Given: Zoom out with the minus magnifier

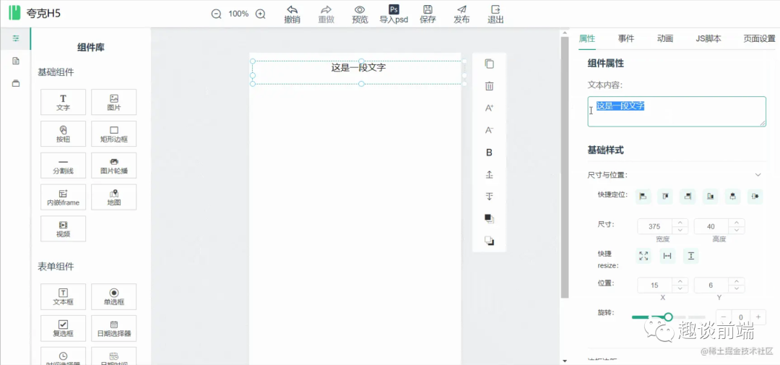Looking at the screenshot, I should pos(216,14).
